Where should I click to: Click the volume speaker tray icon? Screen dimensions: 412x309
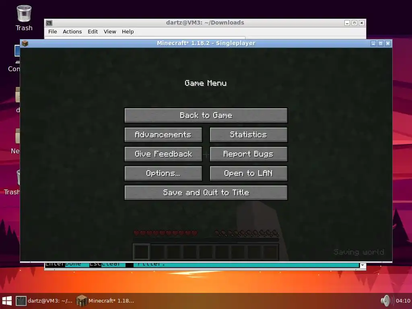tap(386, 301)
